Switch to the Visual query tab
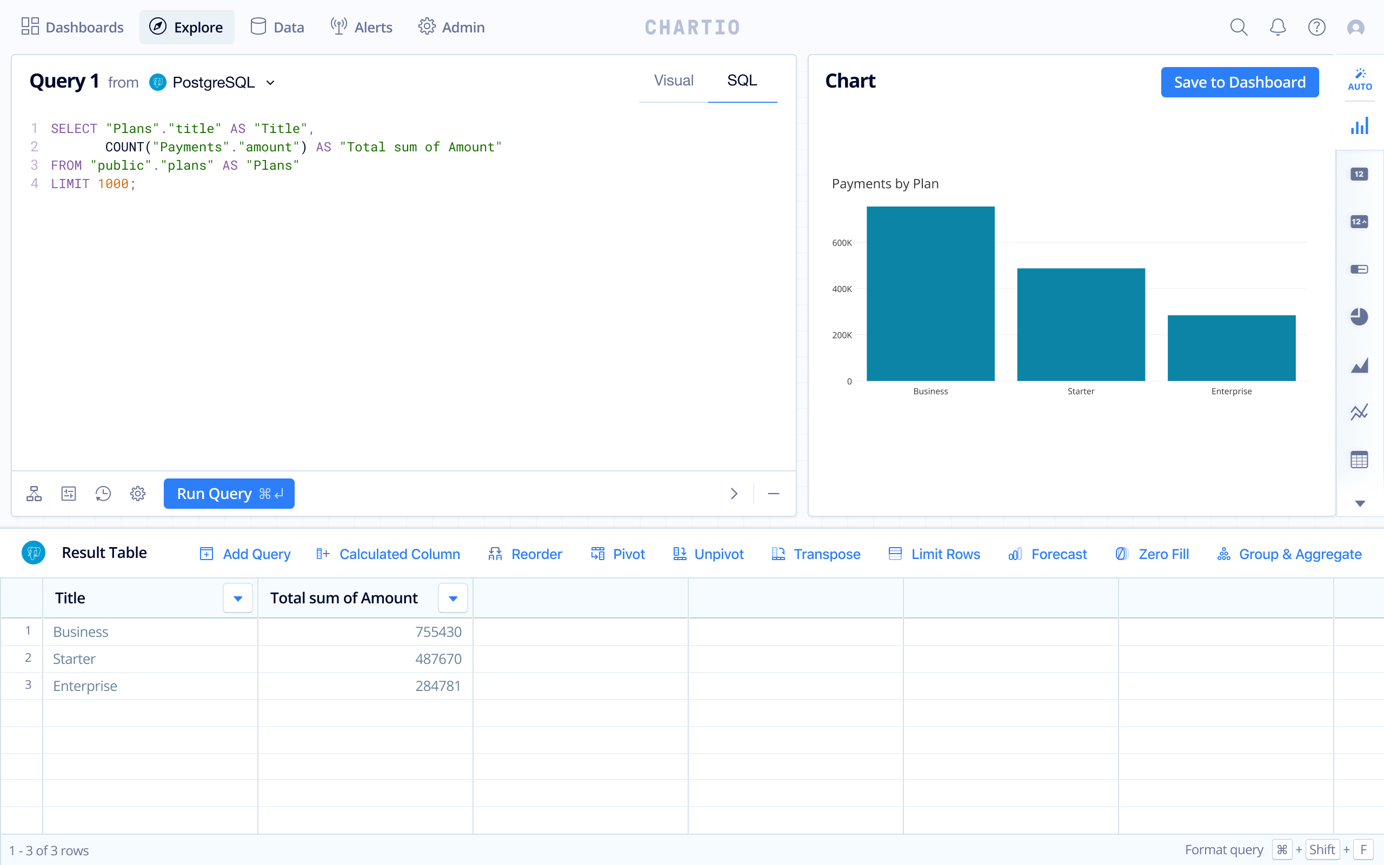 [x=674, y=81]
